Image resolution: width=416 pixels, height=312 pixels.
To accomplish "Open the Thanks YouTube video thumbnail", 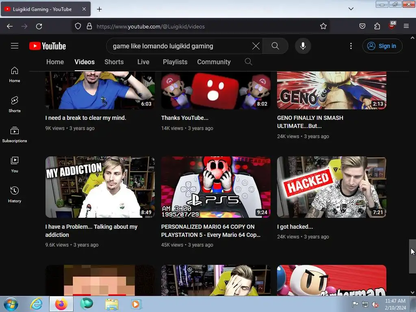I will click(x=216, y=90).
